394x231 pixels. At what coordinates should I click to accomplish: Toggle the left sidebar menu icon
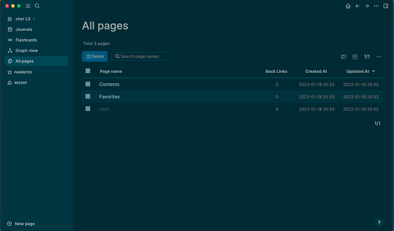(x=28, y=6)
